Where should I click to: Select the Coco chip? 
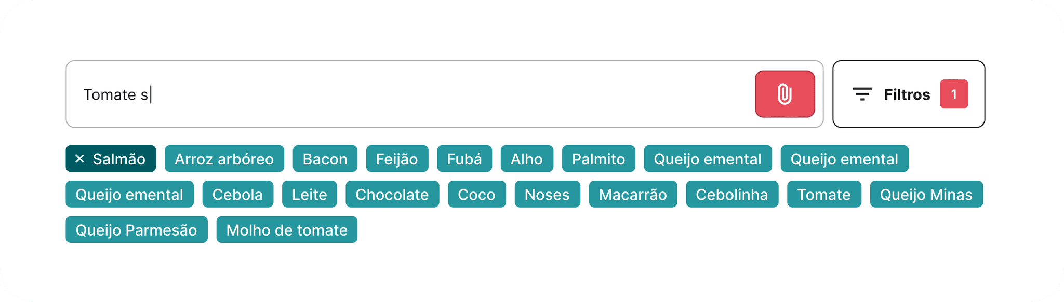pyautogui.click(x=476, y=194)
